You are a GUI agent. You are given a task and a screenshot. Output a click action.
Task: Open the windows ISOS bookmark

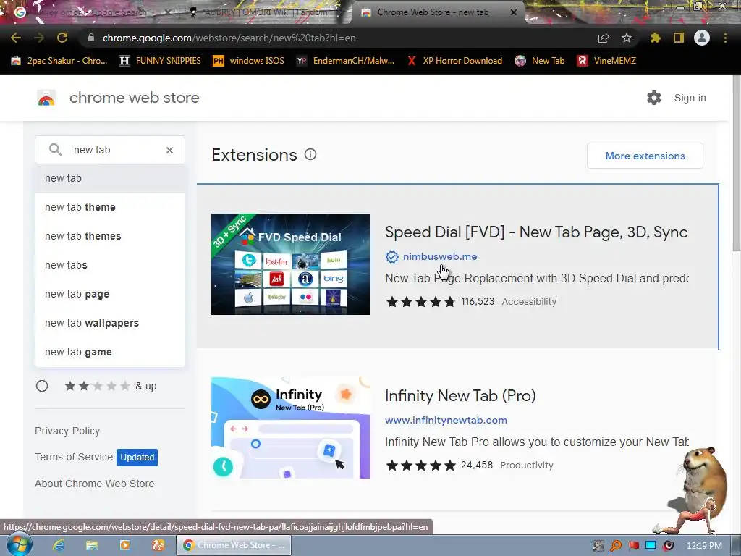point(249,61)
